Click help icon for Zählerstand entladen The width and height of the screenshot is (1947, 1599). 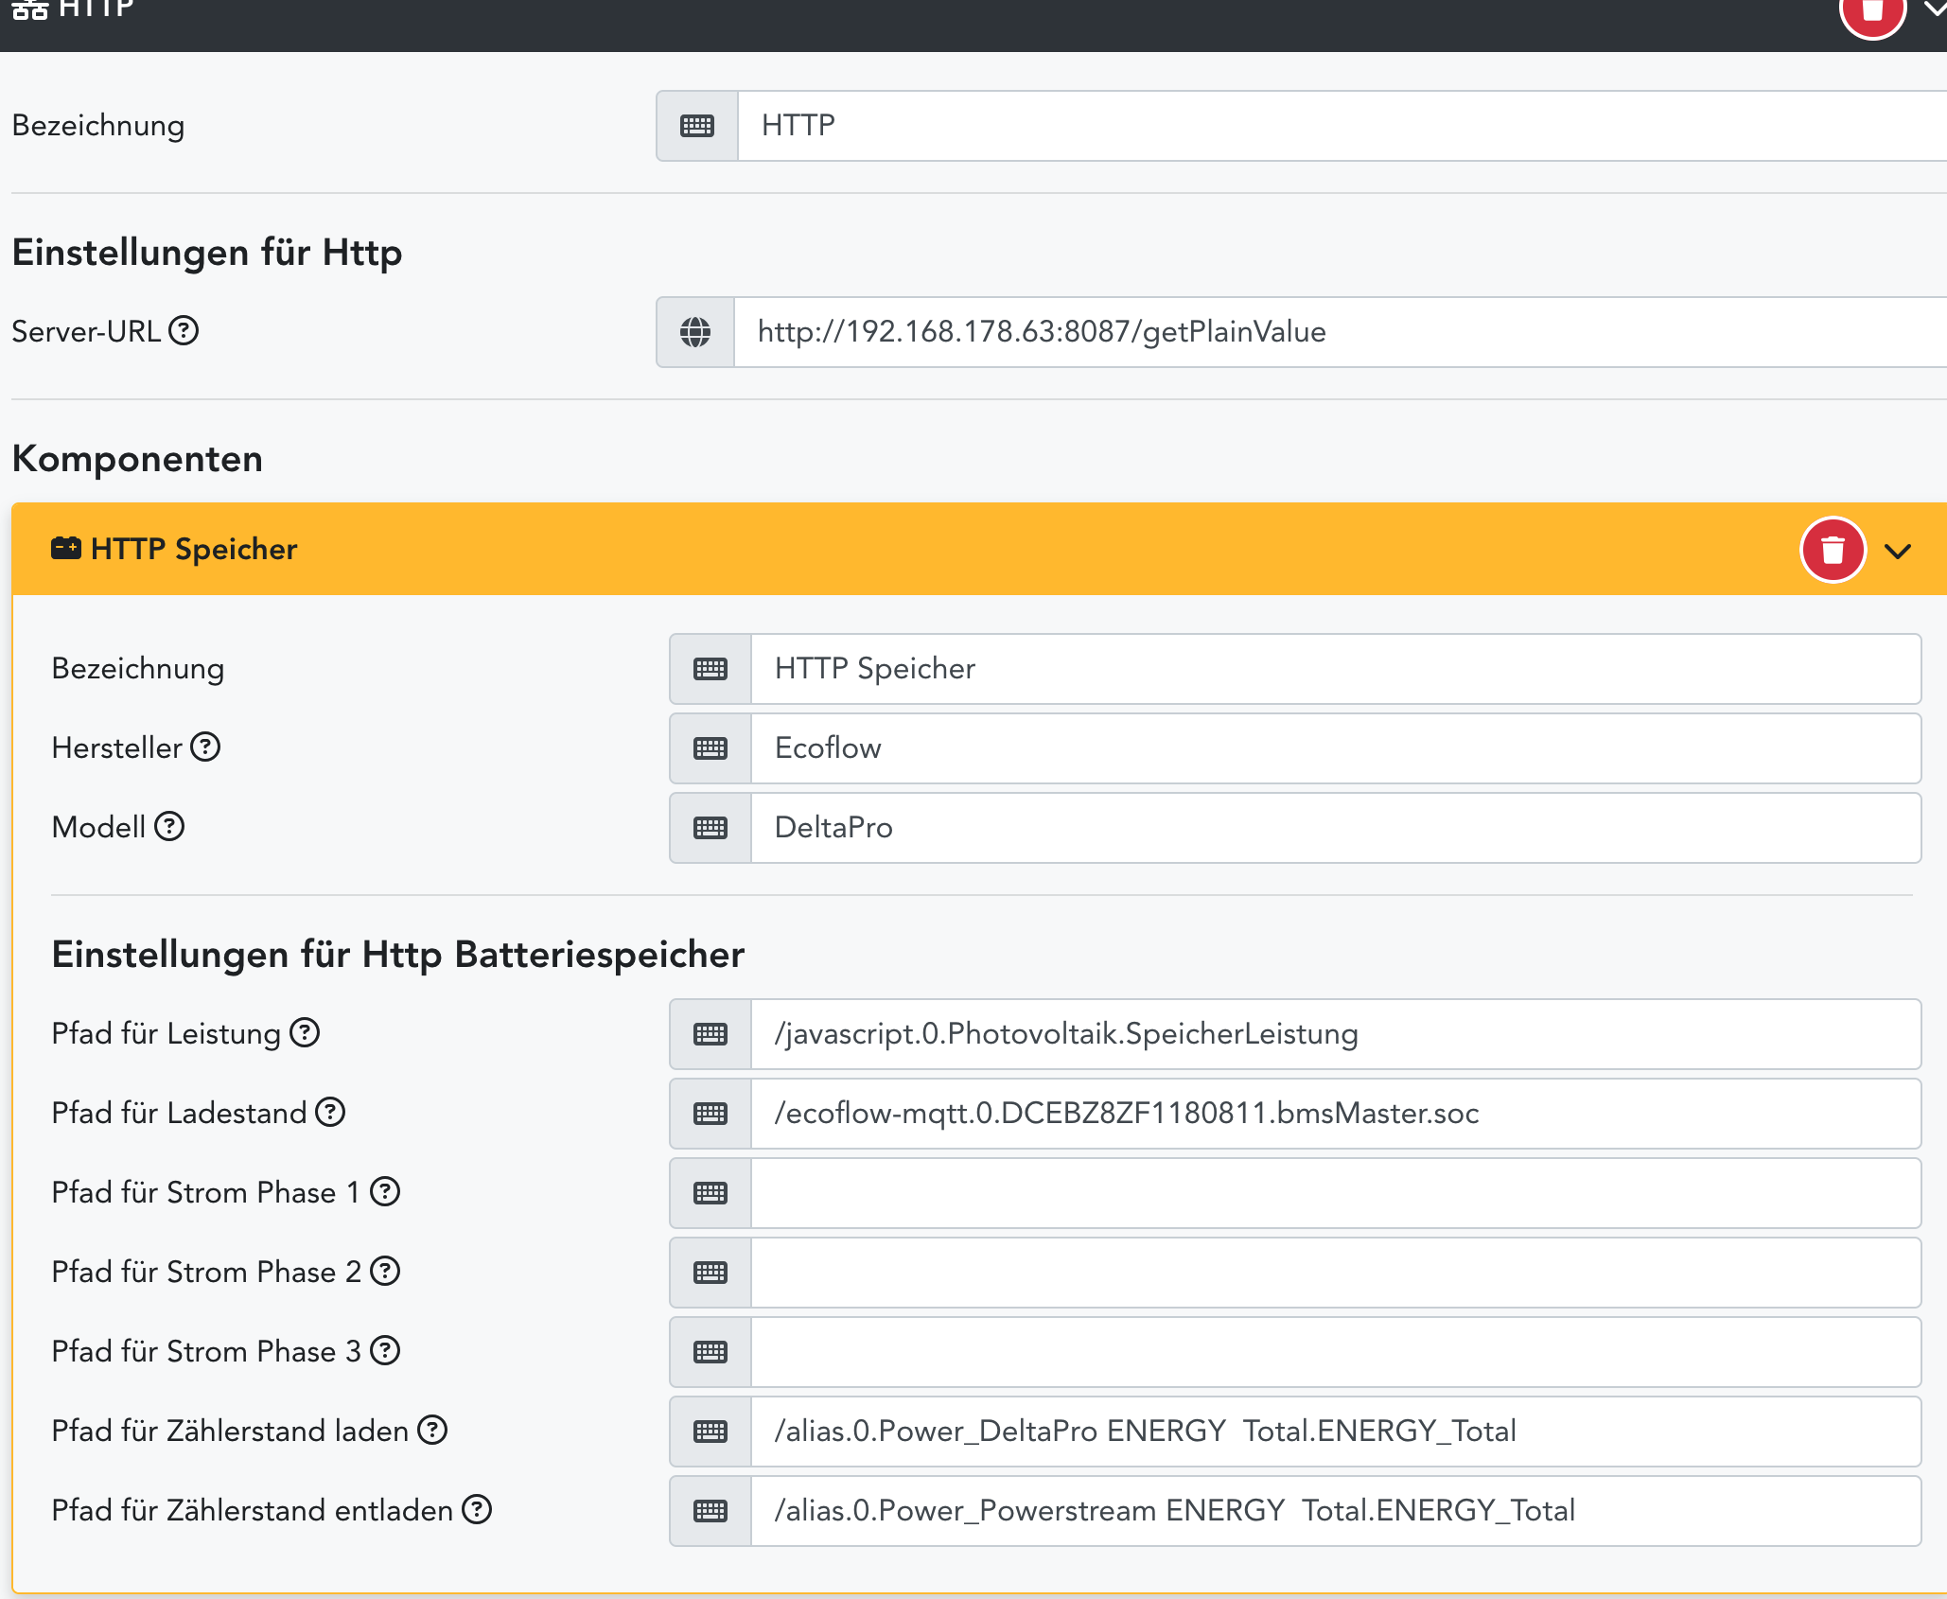[477, 1510]
